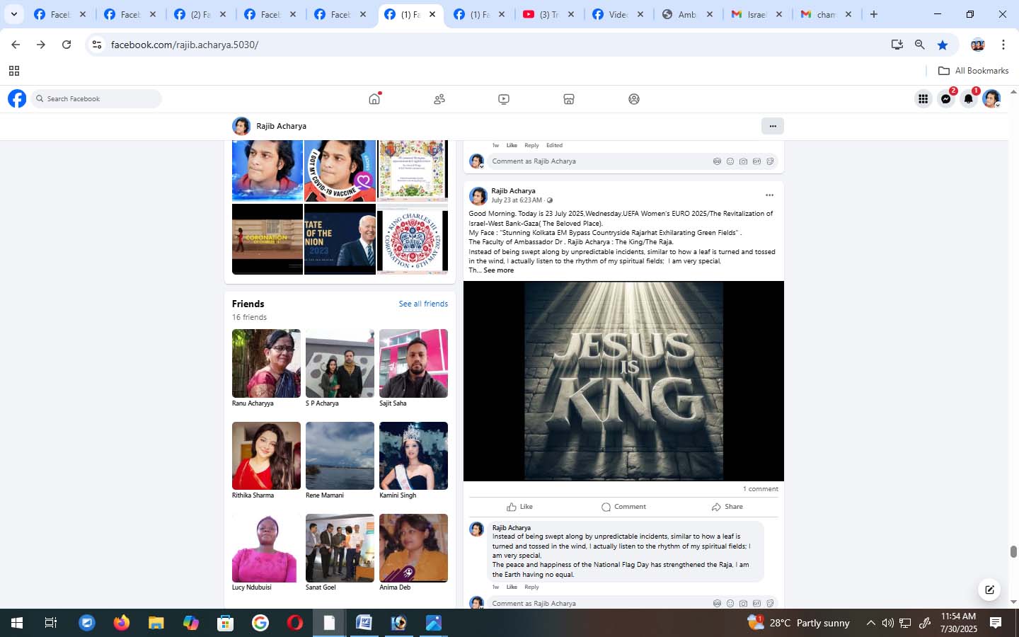1019x637 pixels.
Task: Like the Jesus Is King post
Action: click(520, 507)
